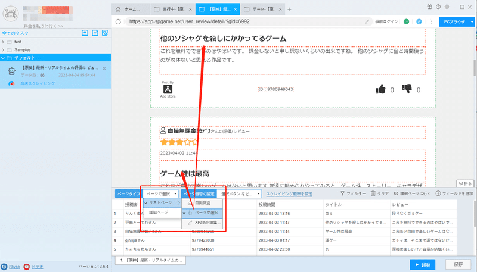Switch to the ホーム tab
Screen dimensions: 477x272
[131, 9]
